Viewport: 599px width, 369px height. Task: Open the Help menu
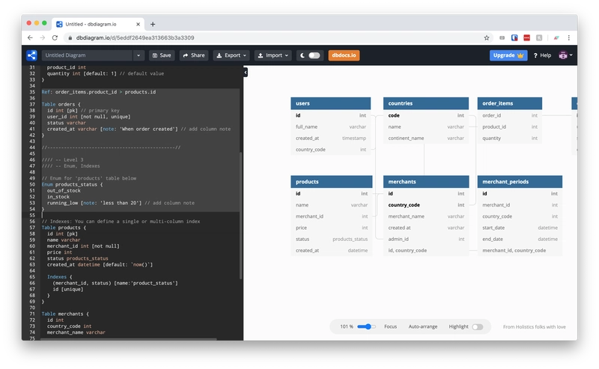click(x=542, y=55)
